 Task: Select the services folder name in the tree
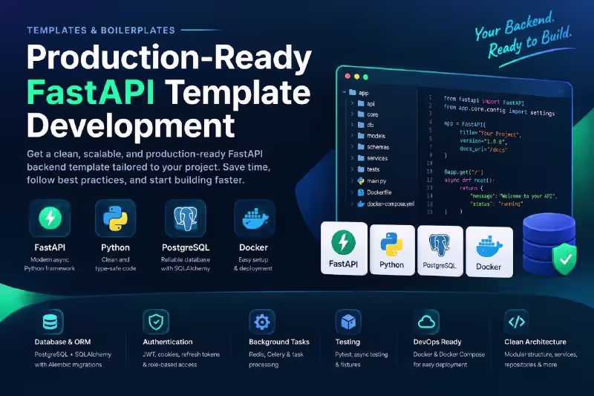click(x=377, y=158)
